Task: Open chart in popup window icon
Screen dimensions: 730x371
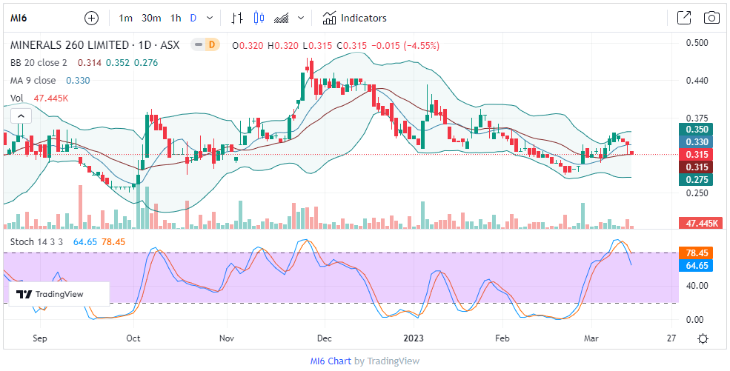Action: [x=683, y=18]
